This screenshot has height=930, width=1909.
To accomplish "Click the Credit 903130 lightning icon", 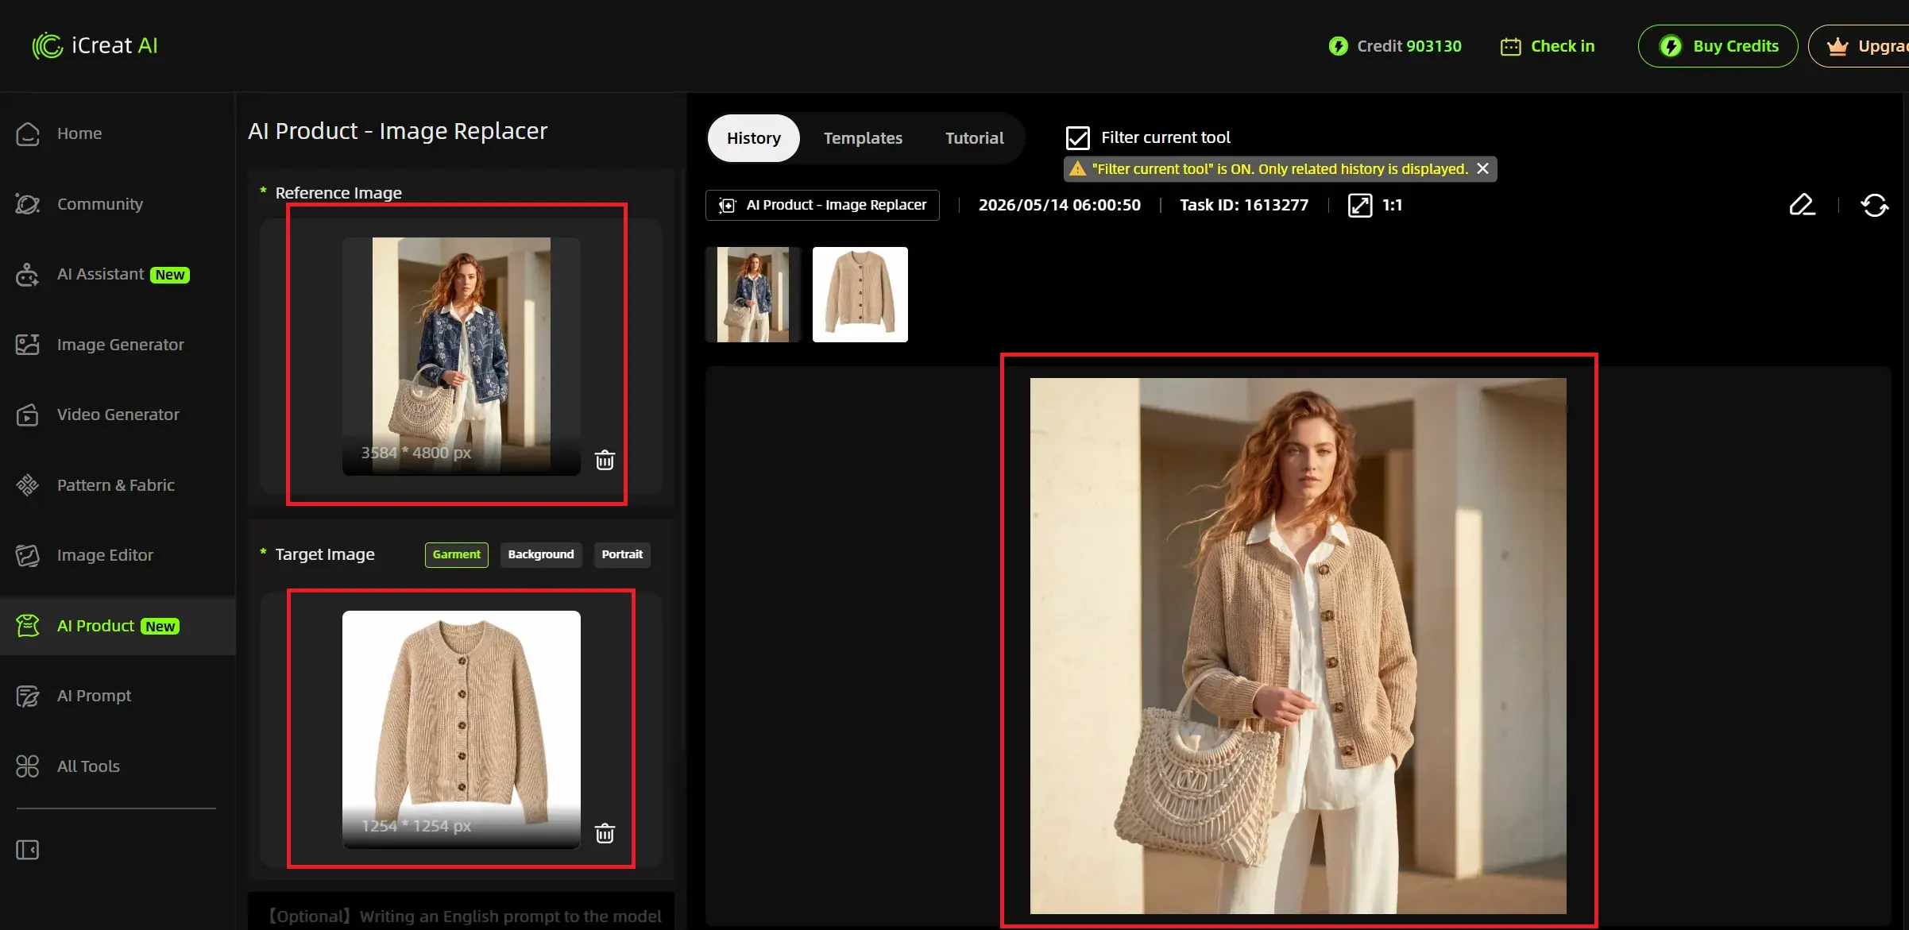I will point(1338,46).
